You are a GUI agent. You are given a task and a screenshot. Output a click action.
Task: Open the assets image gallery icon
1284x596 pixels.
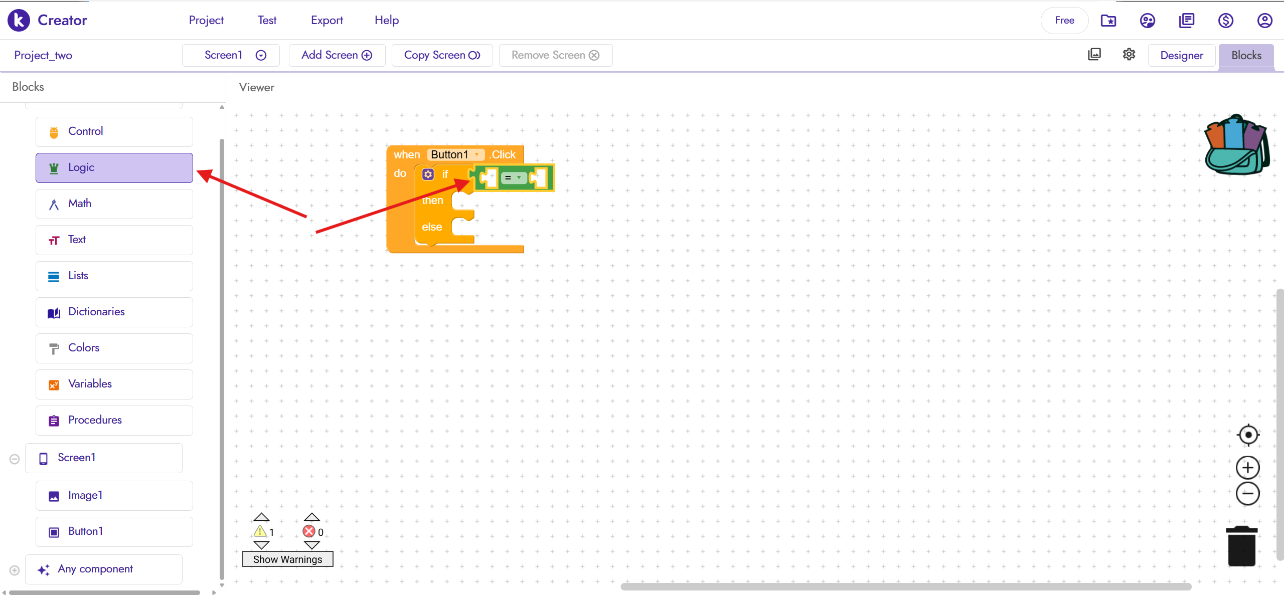tap(1094, 54)
